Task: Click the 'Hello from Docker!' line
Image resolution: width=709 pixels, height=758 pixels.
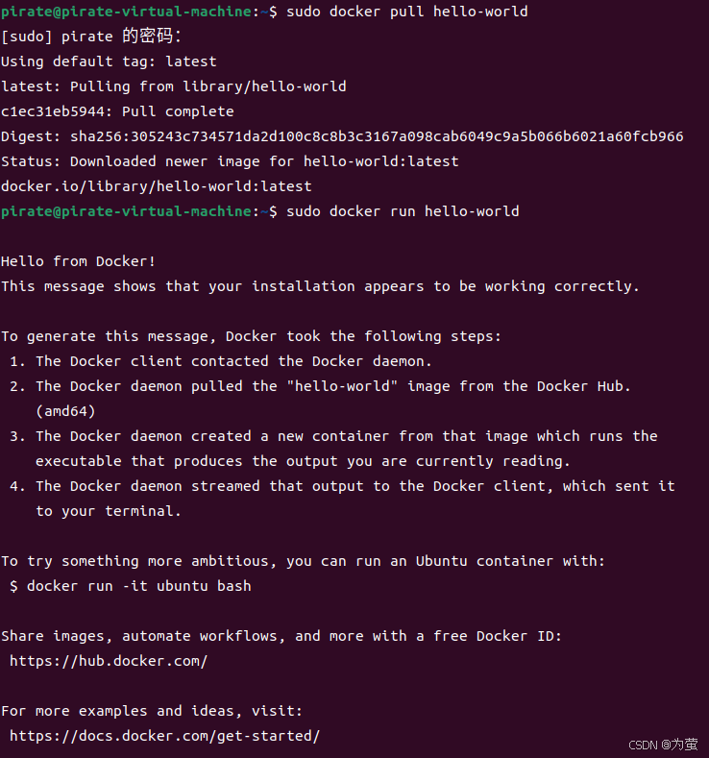Action: pyautogui.click(x=78, y=261)
